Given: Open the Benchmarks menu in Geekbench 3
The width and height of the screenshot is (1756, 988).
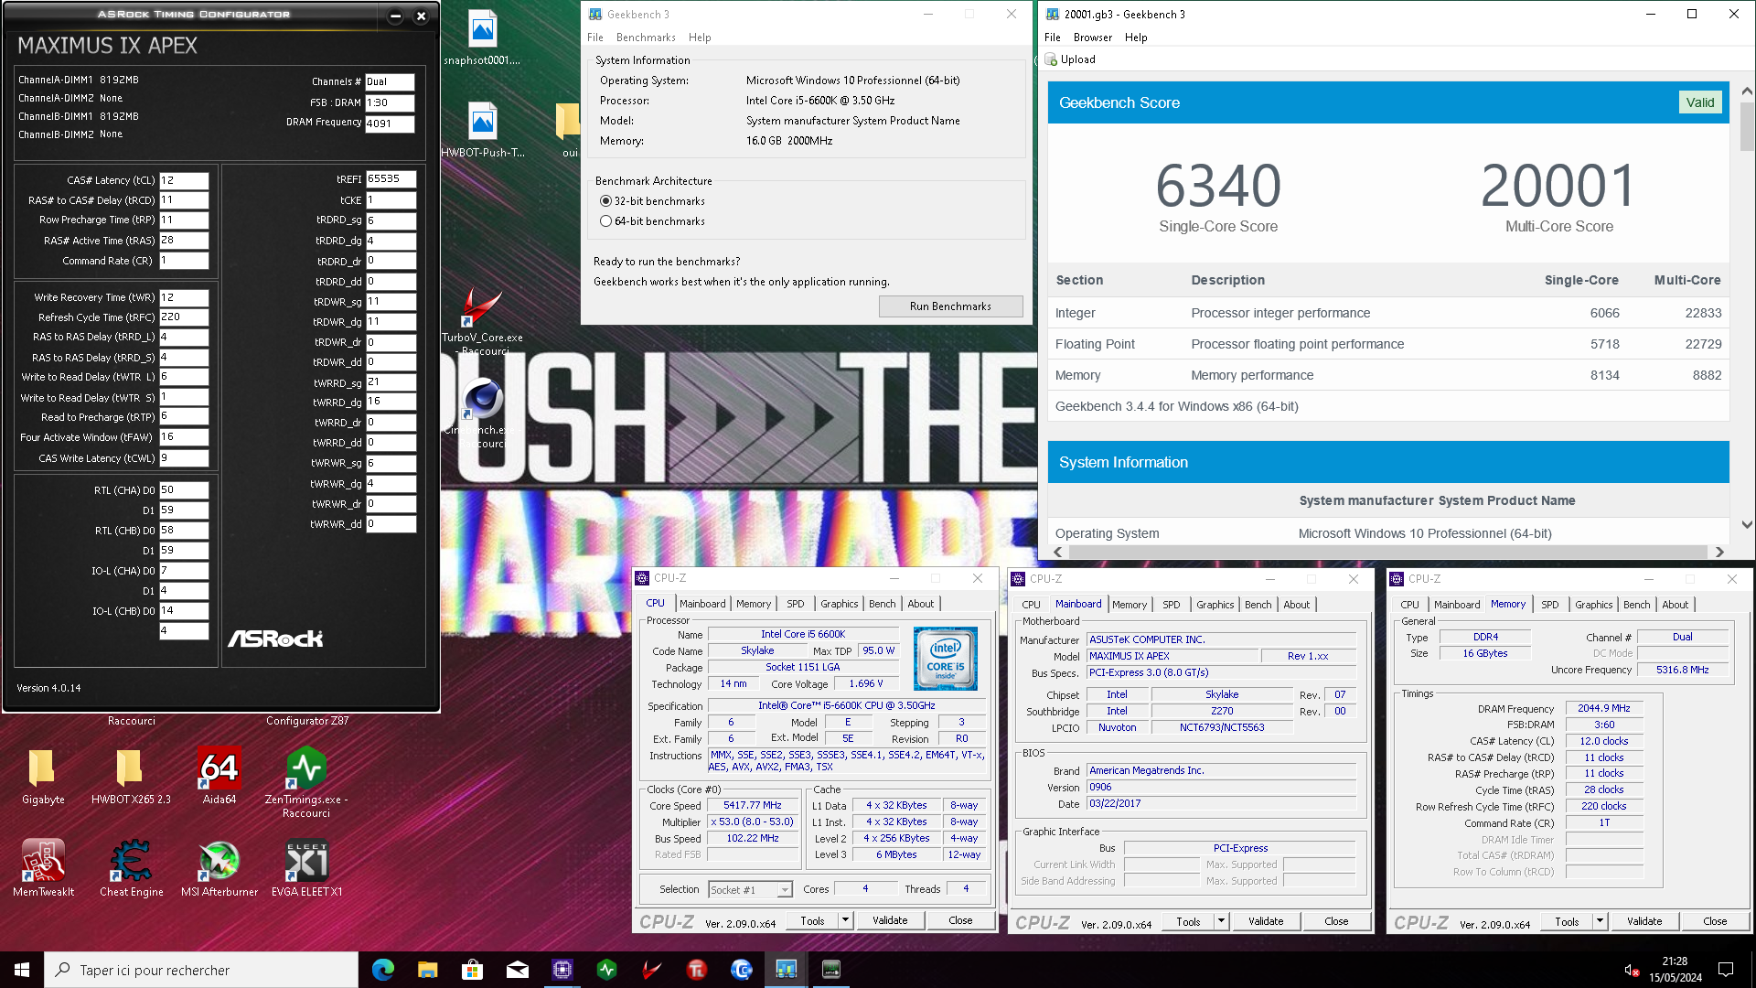Looking at the screenshot, I should click(x=646, y=38).
